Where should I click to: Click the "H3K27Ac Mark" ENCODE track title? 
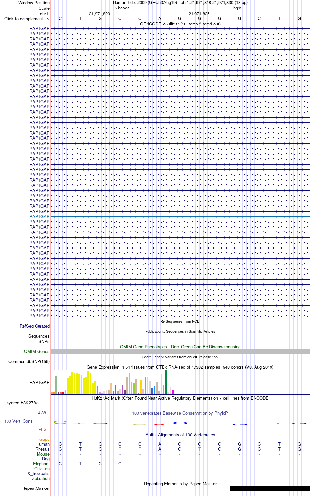pos(180,398)
